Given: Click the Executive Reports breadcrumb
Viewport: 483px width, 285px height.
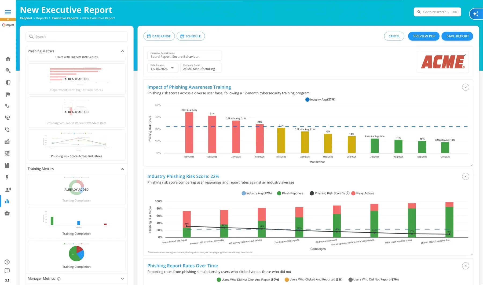Looking at the screenshot, I should tap(65, 18).
